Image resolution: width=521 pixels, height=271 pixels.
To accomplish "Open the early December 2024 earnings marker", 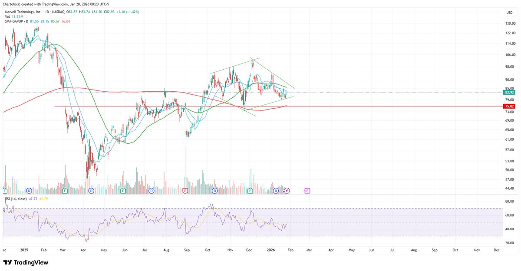I will tap(5, 190).
